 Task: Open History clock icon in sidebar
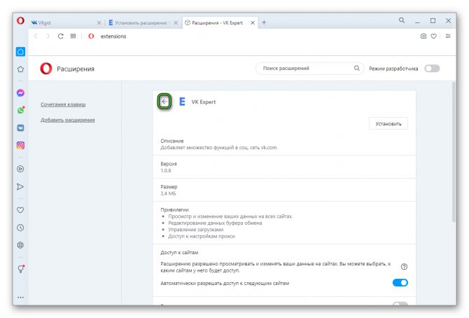(20, 228)
